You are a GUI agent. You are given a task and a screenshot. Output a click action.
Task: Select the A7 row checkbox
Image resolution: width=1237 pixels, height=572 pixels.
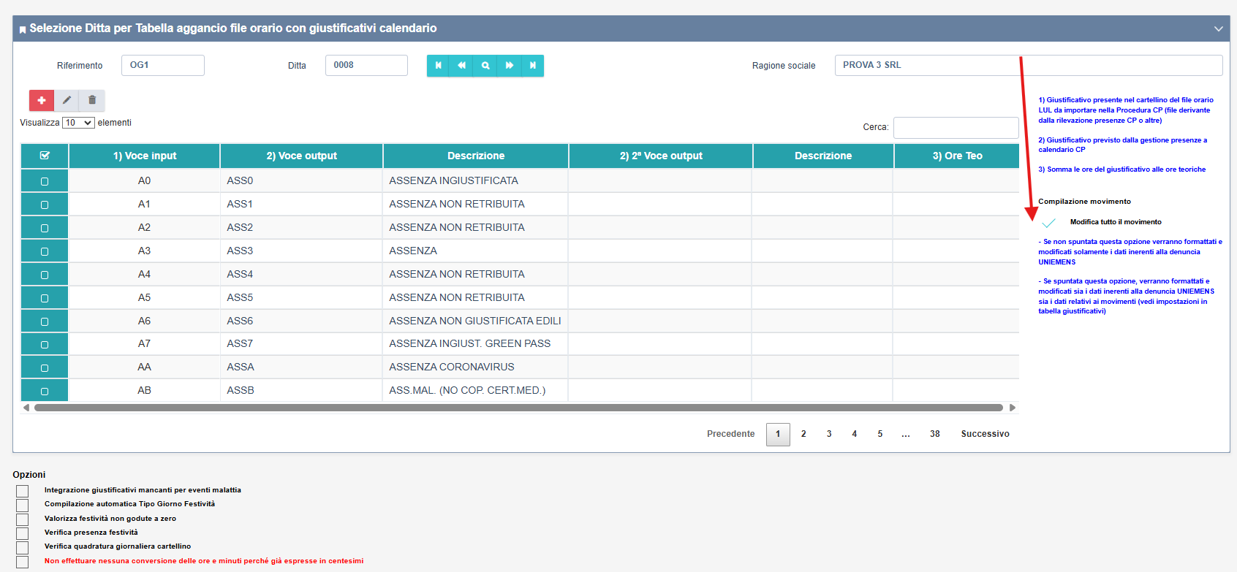click(45, 344)
